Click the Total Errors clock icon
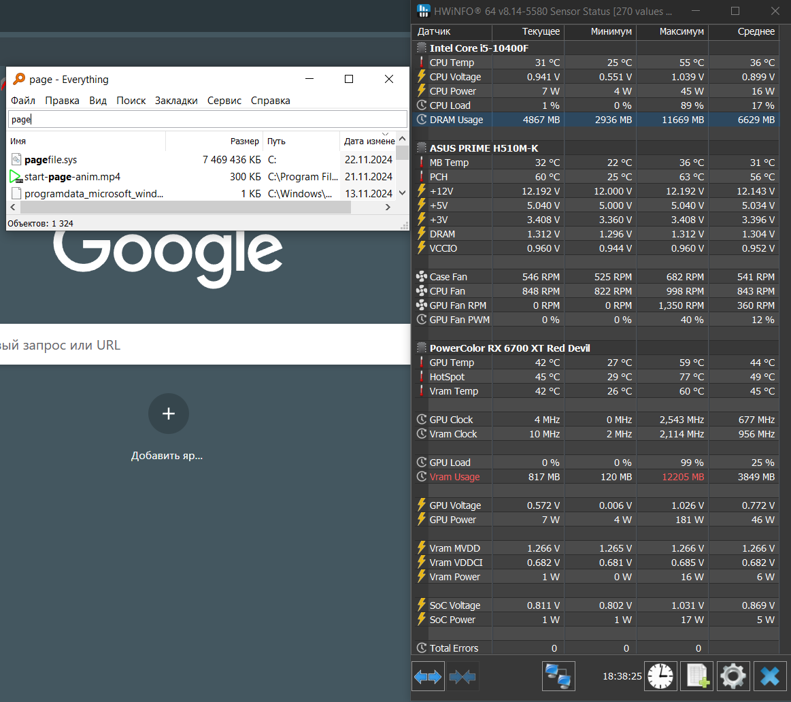The image size is (791, 702). (422, 648)
